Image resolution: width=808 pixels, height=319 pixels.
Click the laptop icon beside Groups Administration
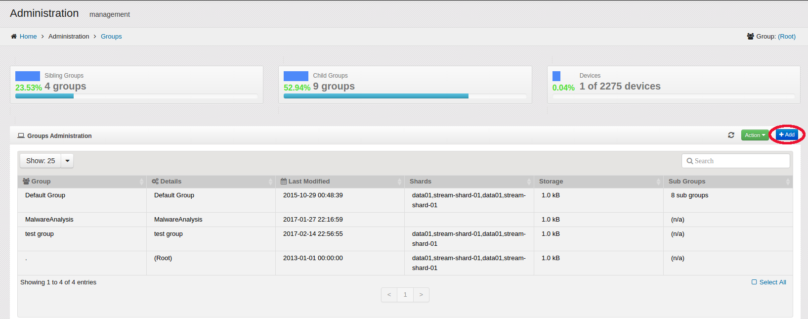point(21,136)
